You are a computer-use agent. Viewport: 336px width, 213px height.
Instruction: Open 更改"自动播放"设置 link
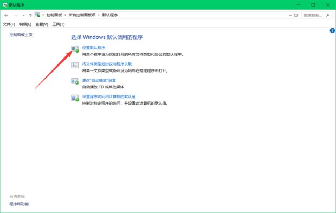coord(99,80)
